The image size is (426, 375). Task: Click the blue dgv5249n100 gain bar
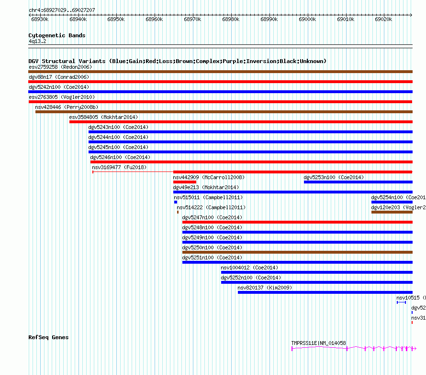(298, 242)
